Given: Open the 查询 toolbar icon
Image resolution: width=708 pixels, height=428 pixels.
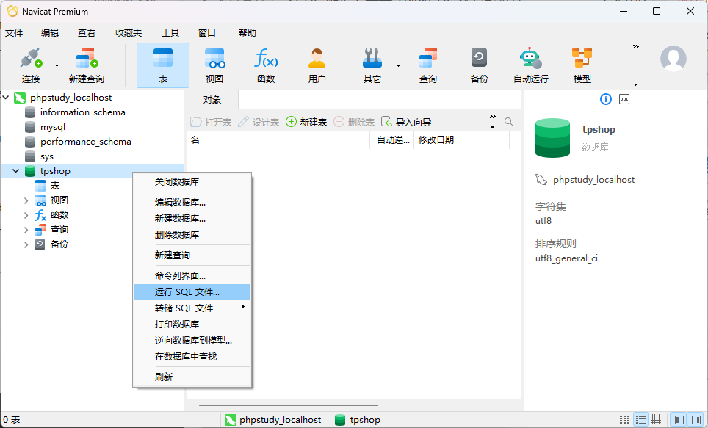Looking at the screenshot, I should click(428, 65).
